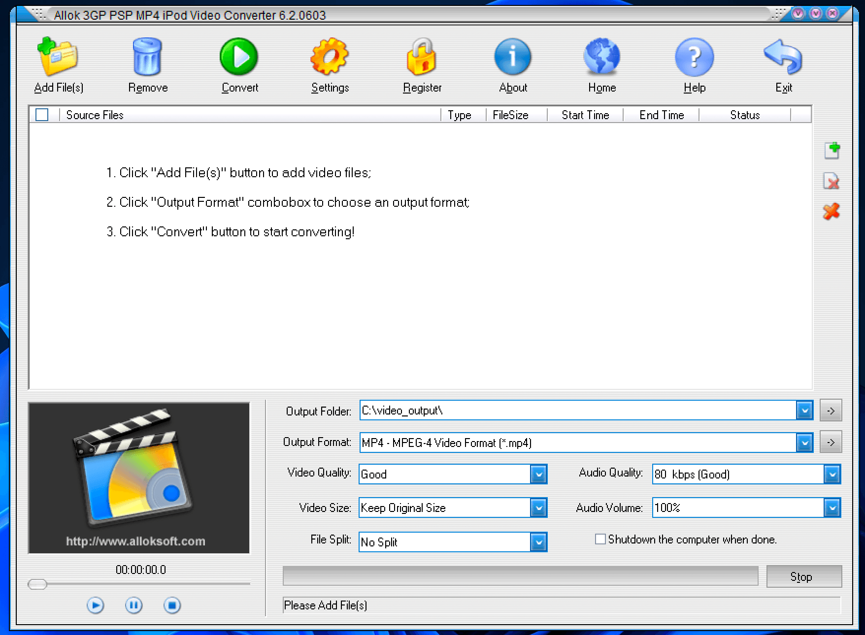This screenshot has width=865, height=635.
Task: Click the Convert text label
Action: (240, 88)
